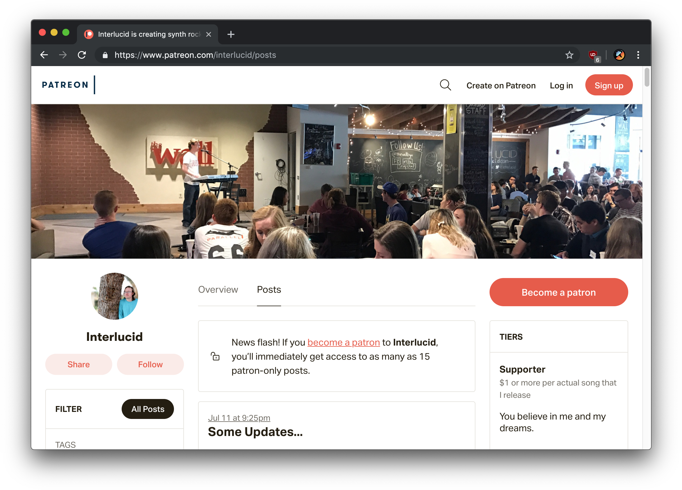Open the Jul 11 at 9:25pm post link
Viewport: 682px width, 490px height.
pyautogui.click(x=239, y=417)
